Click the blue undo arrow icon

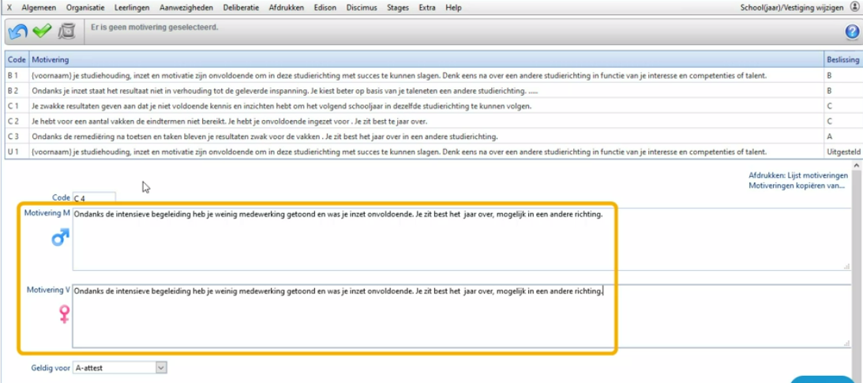17,32
